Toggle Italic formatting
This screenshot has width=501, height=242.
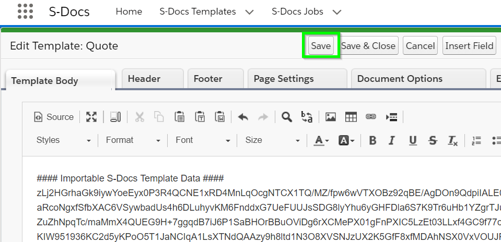coord(392,140)
